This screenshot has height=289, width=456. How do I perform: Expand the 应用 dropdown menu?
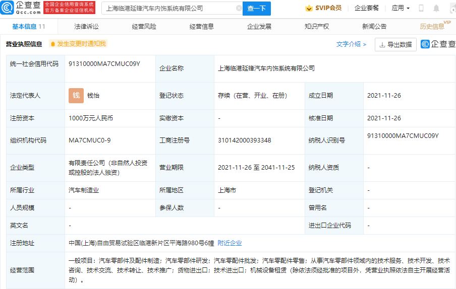tap(401, 8)
